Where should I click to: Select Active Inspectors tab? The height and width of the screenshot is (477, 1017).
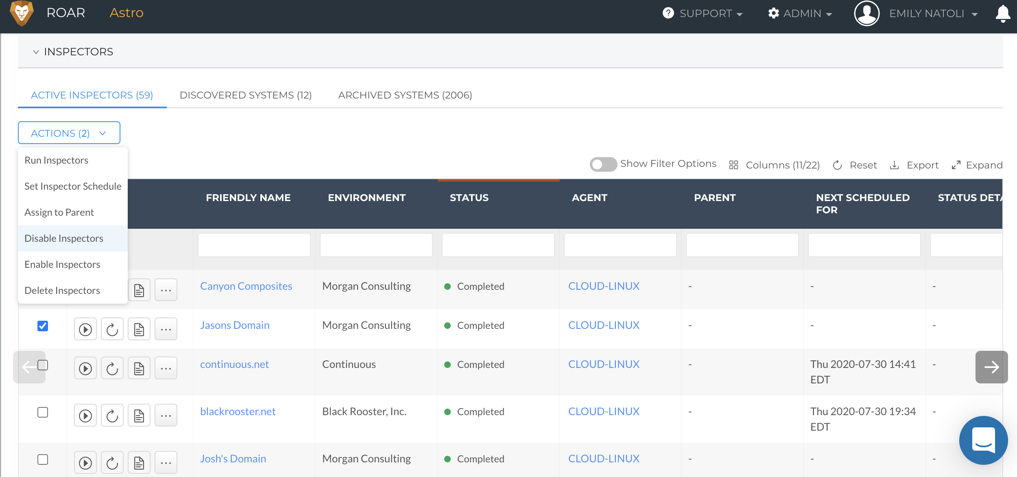click(x=92, y=95)
